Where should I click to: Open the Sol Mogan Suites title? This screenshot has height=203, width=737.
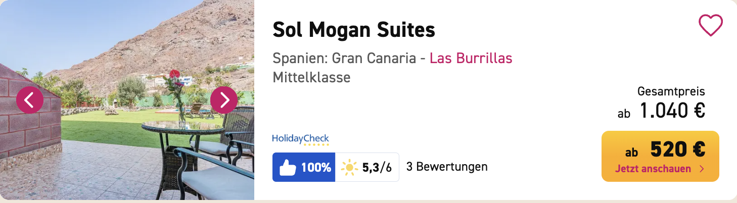coord(353,30)
